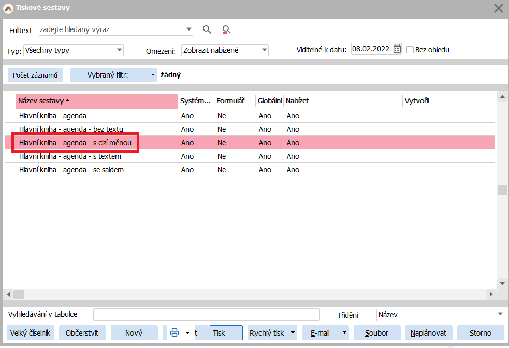Viewport: 509px width, 348px height.
Task: Expand the Typ dropdown
Action: 120,50
